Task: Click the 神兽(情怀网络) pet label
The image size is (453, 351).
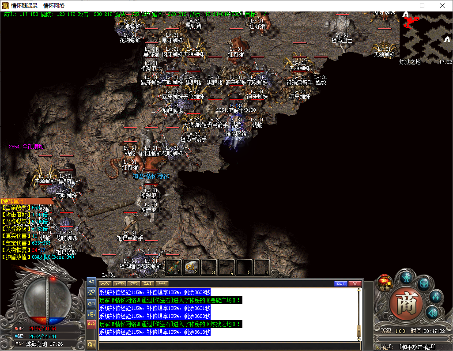Action: 151,176
